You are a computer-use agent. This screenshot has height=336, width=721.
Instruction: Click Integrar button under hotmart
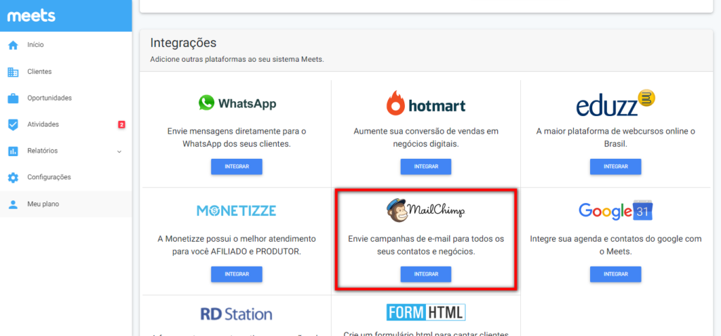426,167
